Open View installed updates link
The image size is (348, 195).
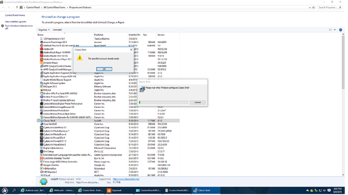click(15, 22)
